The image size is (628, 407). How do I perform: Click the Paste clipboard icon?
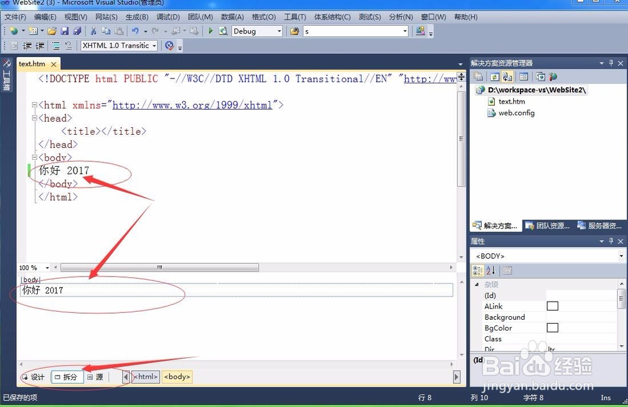[x=119, y=31]
